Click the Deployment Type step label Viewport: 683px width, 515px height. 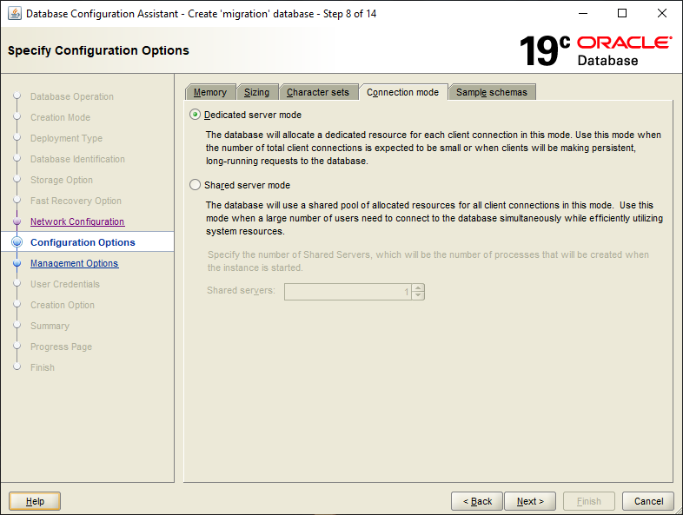click(67, 138)
